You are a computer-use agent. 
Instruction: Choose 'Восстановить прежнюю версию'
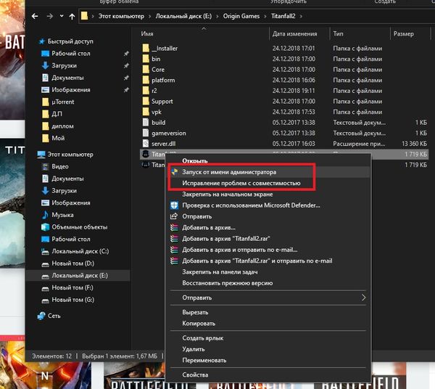(227, 283)
